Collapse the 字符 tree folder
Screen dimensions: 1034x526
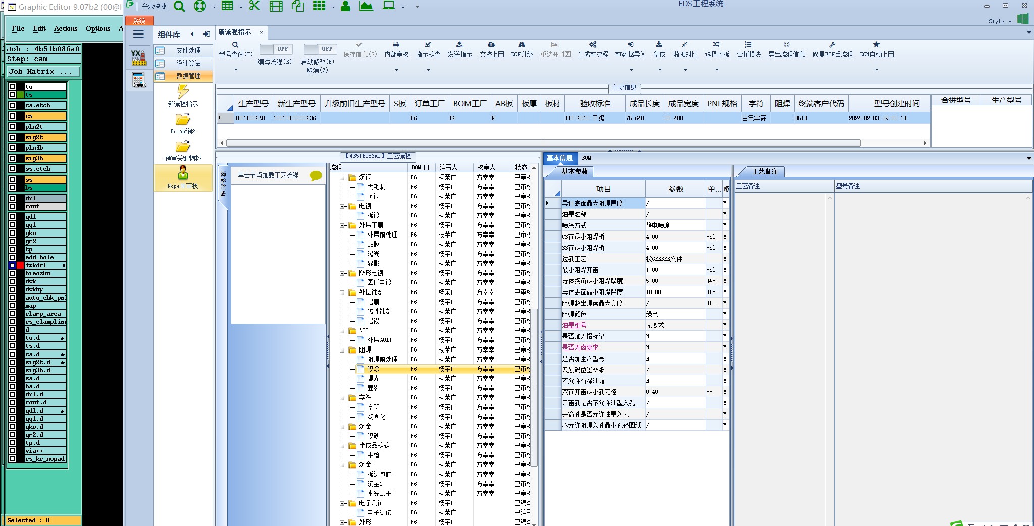tap(342, 398)
